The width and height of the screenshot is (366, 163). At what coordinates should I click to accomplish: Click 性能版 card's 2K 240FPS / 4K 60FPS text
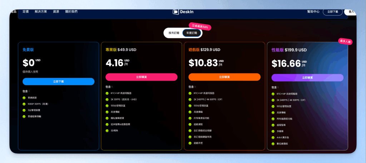[291, 100]
